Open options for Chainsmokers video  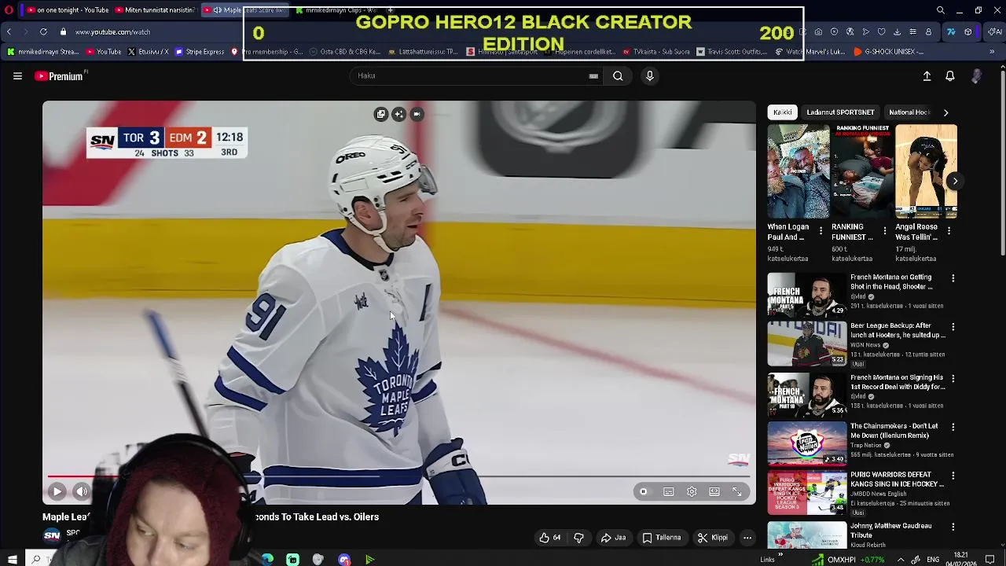(x=953, y=427)
